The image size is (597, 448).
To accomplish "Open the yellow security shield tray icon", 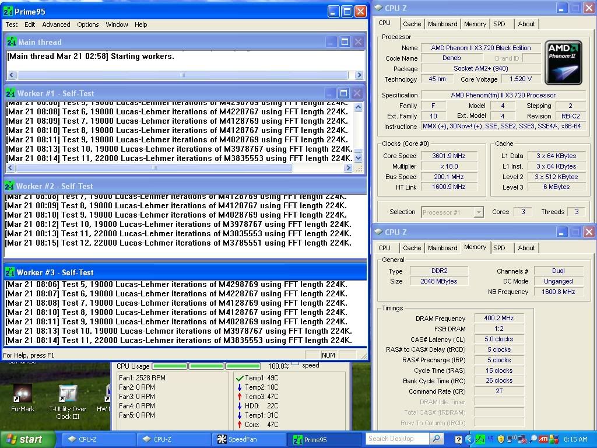I will 501,440.
